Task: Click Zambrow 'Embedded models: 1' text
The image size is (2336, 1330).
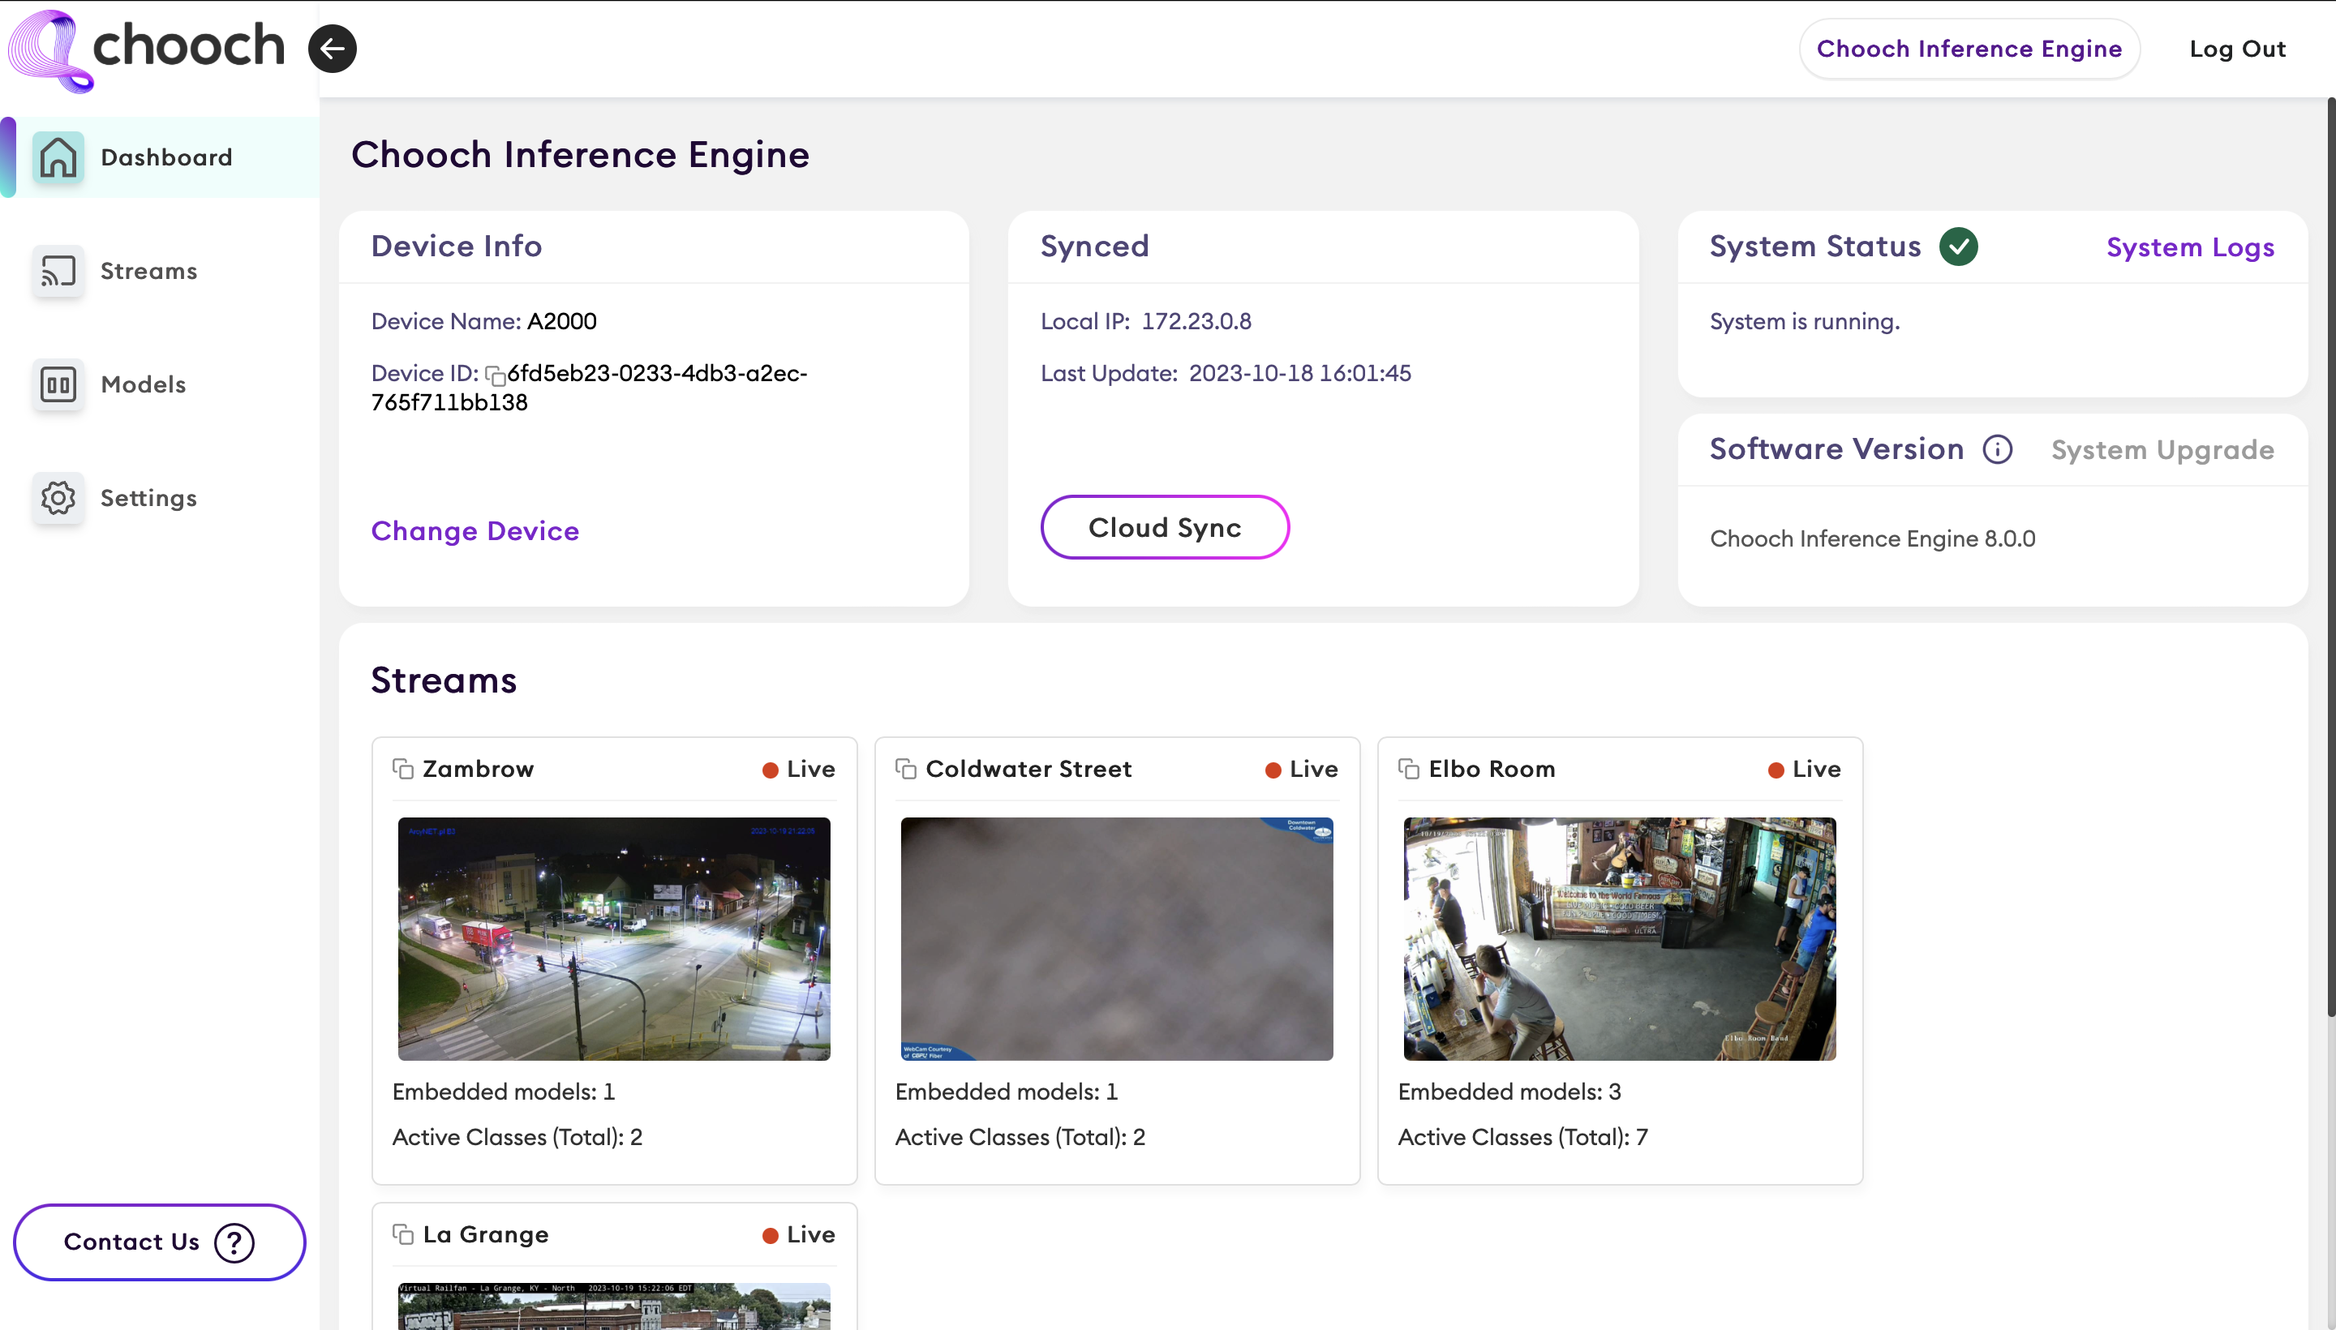Action: point(504,1092)
